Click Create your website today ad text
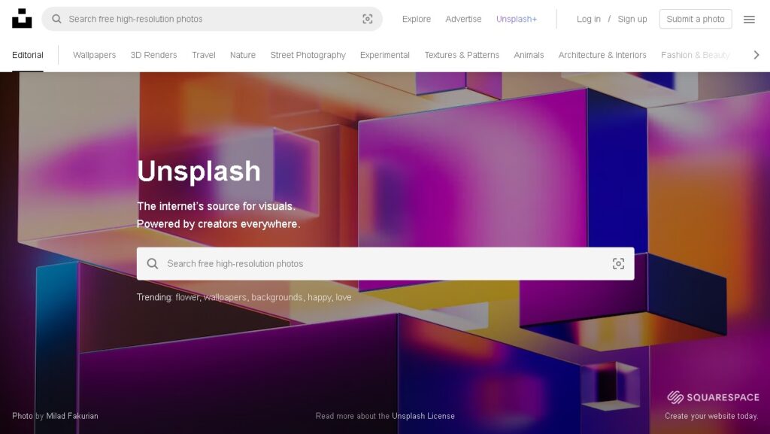The width and height of the screenshot is (770, 434). click(x=711, y=416)
